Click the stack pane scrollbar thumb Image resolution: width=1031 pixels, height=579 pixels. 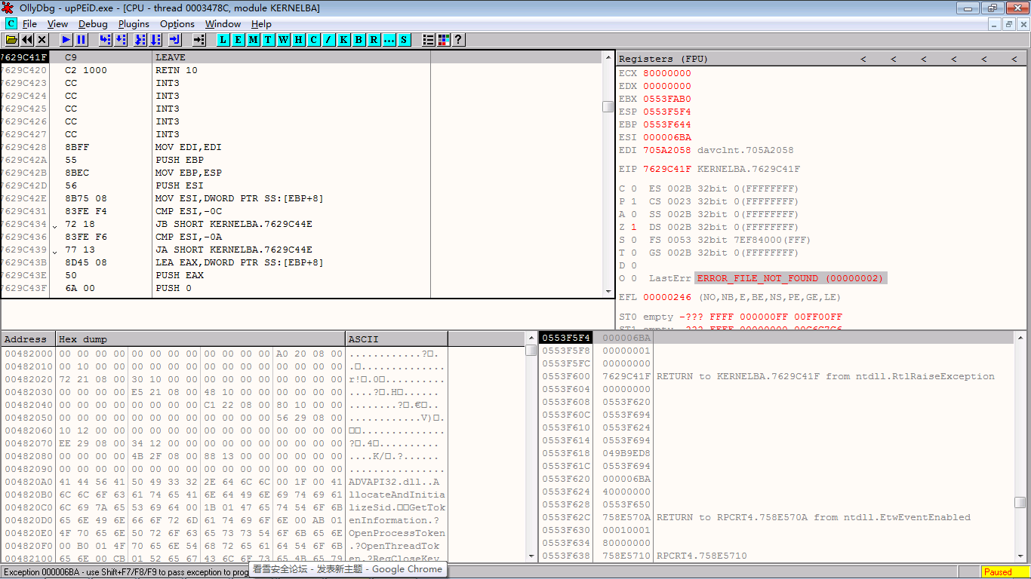[1020, 502]
